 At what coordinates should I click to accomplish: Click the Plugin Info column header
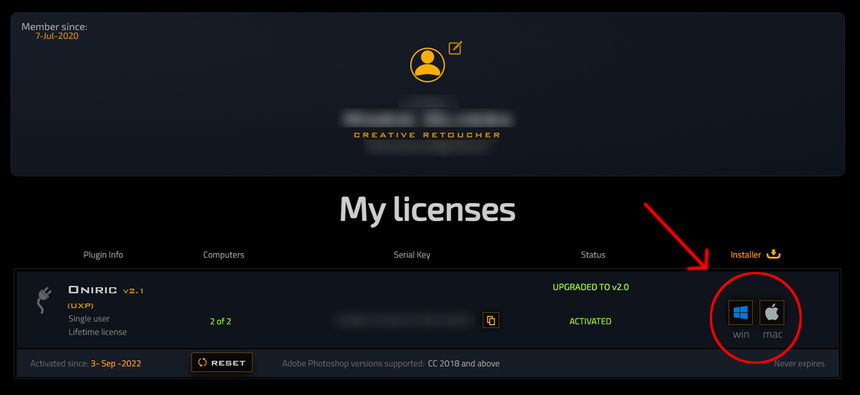coord(103,255)
